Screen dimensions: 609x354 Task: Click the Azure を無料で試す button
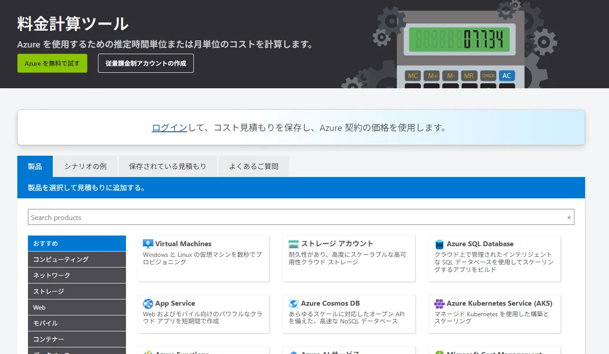52,63
